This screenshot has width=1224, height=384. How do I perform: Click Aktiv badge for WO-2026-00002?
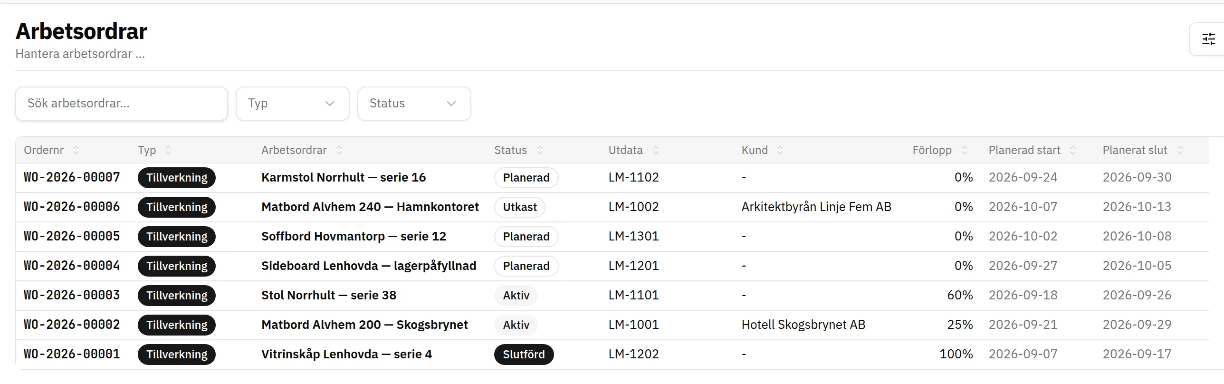click(x=516, y=325)
